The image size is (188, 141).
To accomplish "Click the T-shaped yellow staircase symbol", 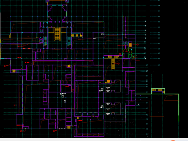I will point(113,62).
